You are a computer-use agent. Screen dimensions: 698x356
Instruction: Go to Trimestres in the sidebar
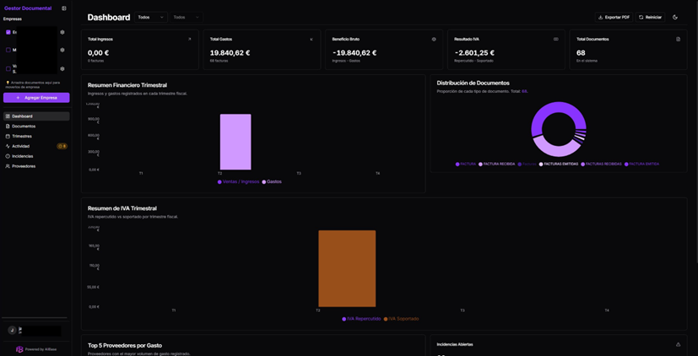tap(22, 136)
